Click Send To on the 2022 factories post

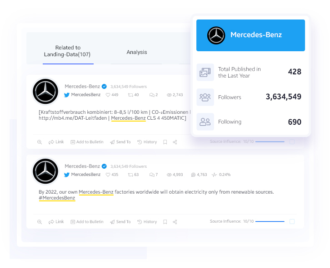[x=120, y=222]
